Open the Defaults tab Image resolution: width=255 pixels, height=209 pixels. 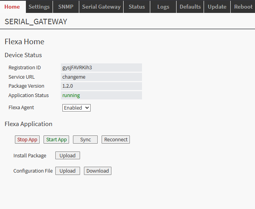pos(190,7)
